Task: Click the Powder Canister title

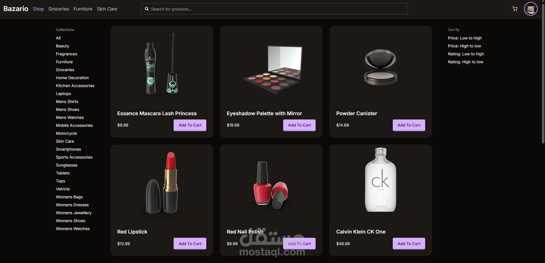Action: pos(357,113)
